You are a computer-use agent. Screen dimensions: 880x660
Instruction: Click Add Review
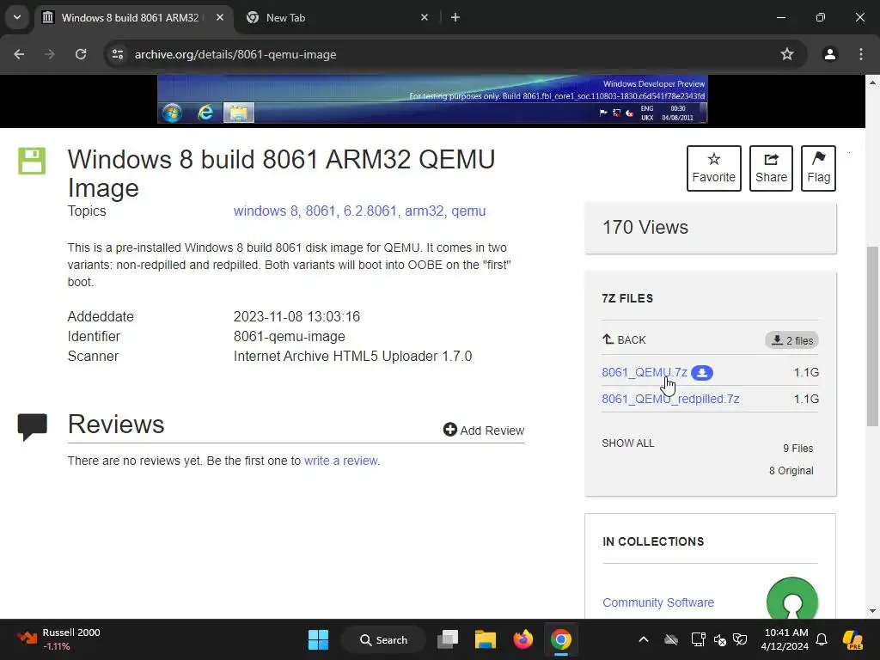(483, 430)
